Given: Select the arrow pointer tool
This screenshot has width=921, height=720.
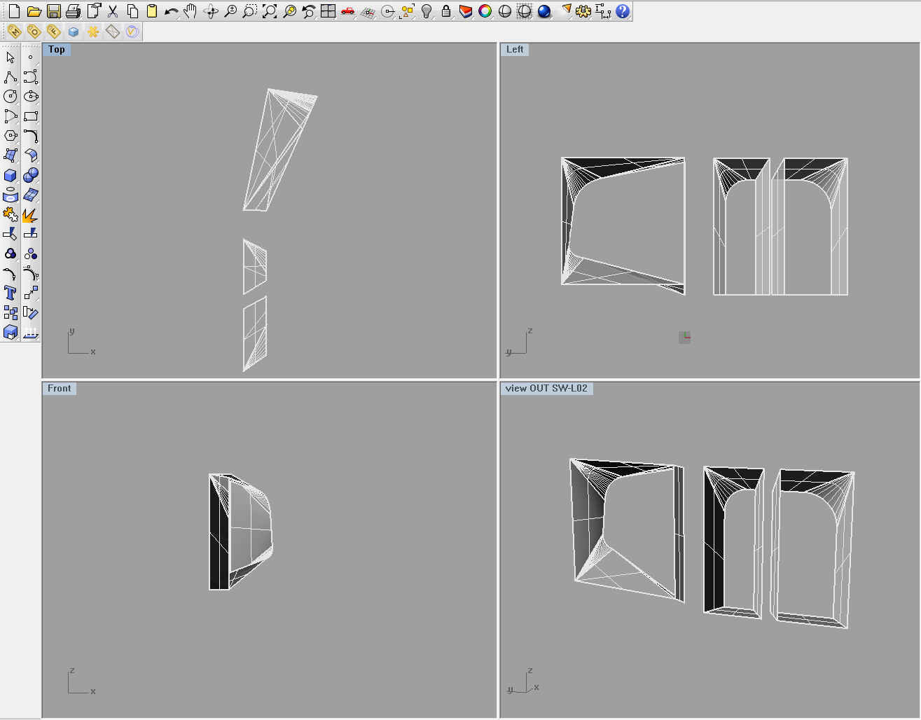Looking at the screenshot, I should pos(11,57).
